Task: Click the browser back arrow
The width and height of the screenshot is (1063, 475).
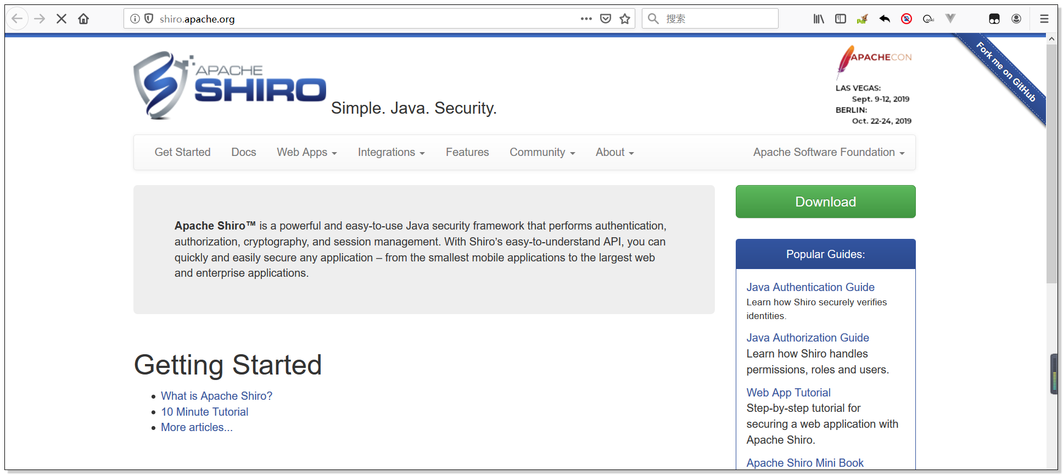Action: 17,19
